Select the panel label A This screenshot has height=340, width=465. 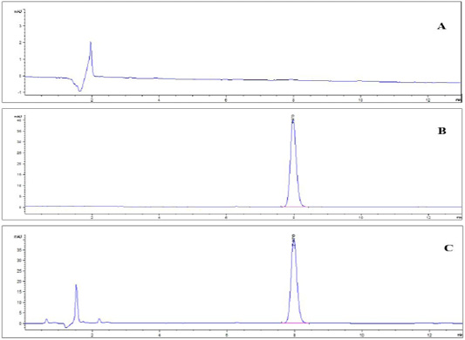pos(441,35)
